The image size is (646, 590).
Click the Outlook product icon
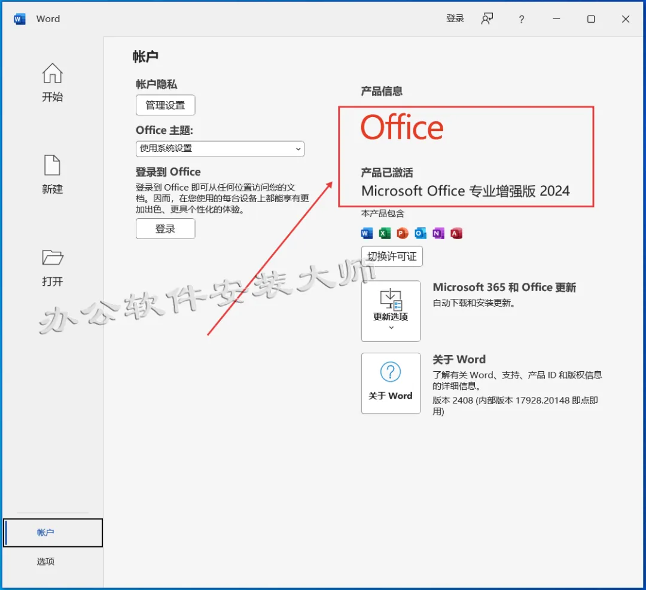pyautogui.click(x=420, y=234)
